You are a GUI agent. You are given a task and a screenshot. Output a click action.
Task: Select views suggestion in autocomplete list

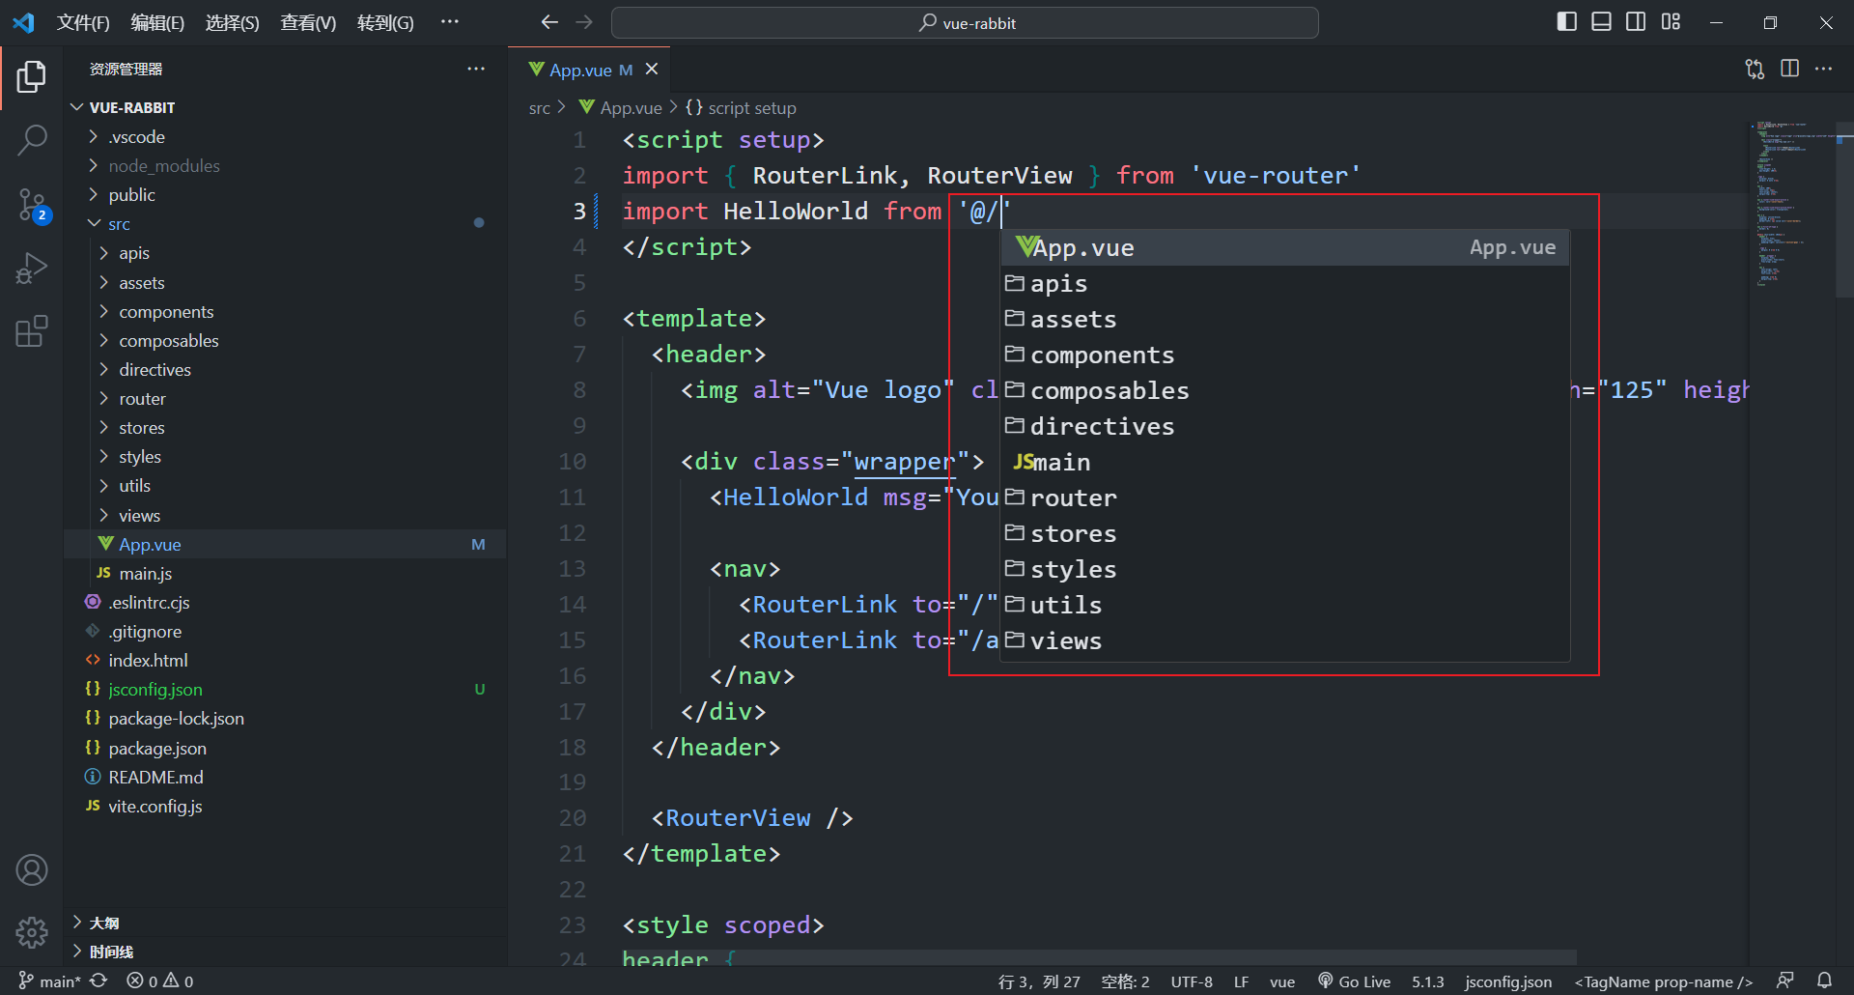1284,640
